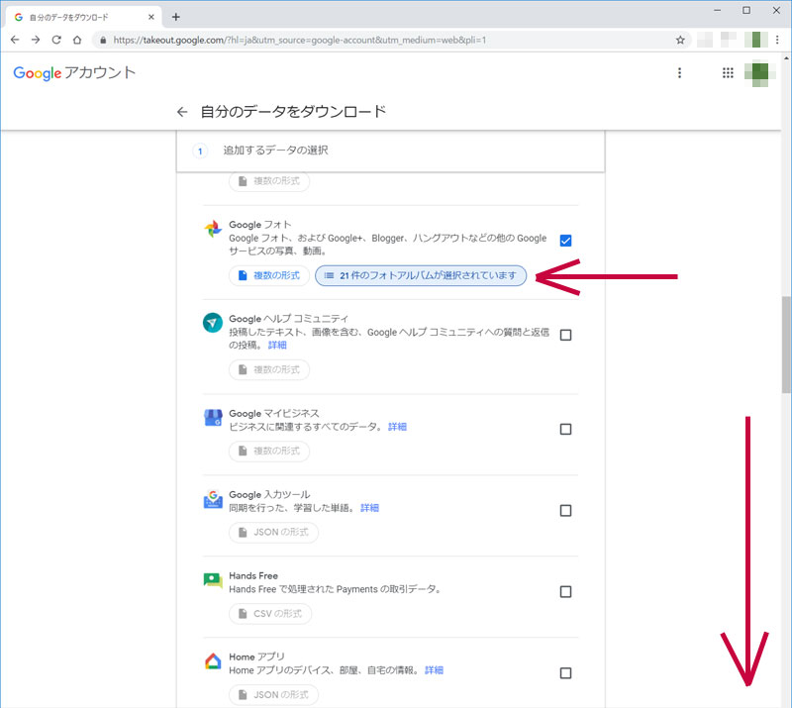Go to browser home page icon
Viewport: 792px width, 708px height.
77,40
